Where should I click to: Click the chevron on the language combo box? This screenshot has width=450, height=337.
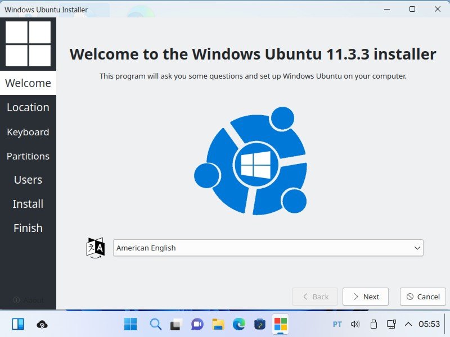[x=417, y=248]
